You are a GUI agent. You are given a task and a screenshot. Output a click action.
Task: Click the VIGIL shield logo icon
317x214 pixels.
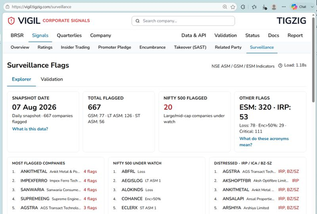(11, 21)
